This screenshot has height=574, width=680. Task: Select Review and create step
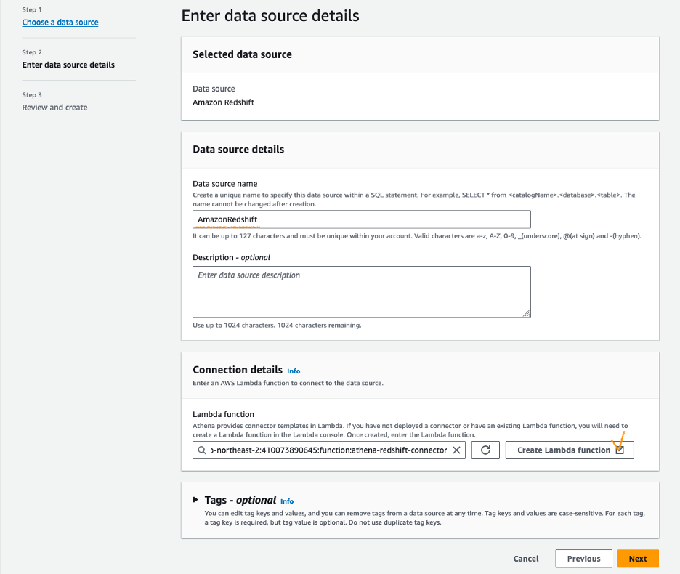point(54,107)
